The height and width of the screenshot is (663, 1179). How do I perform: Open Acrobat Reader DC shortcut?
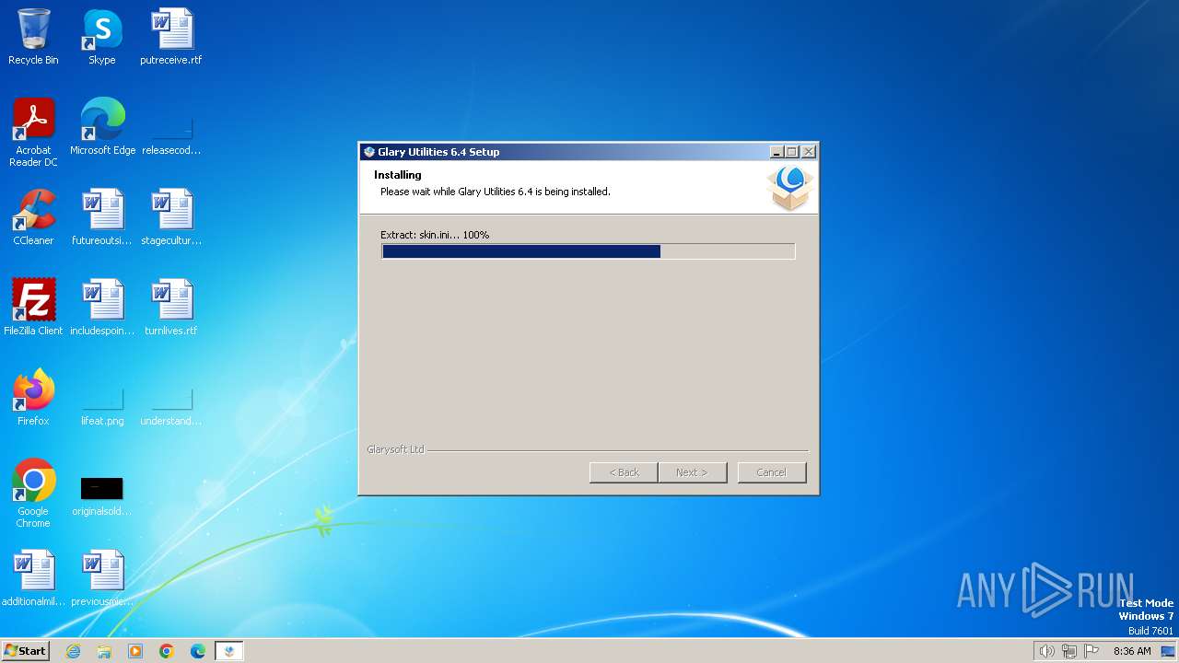coord(33,133)
